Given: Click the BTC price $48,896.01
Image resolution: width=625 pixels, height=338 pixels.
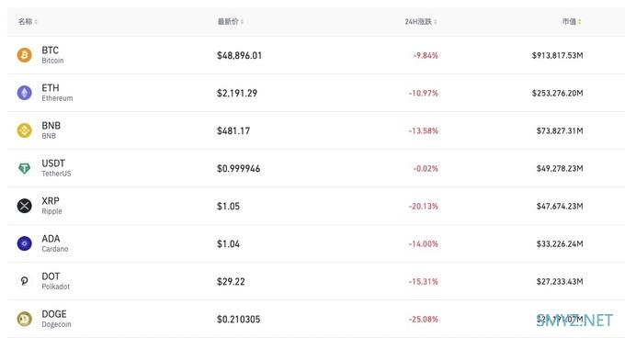Looking at the screenshot, I should (x=239, y=55).
